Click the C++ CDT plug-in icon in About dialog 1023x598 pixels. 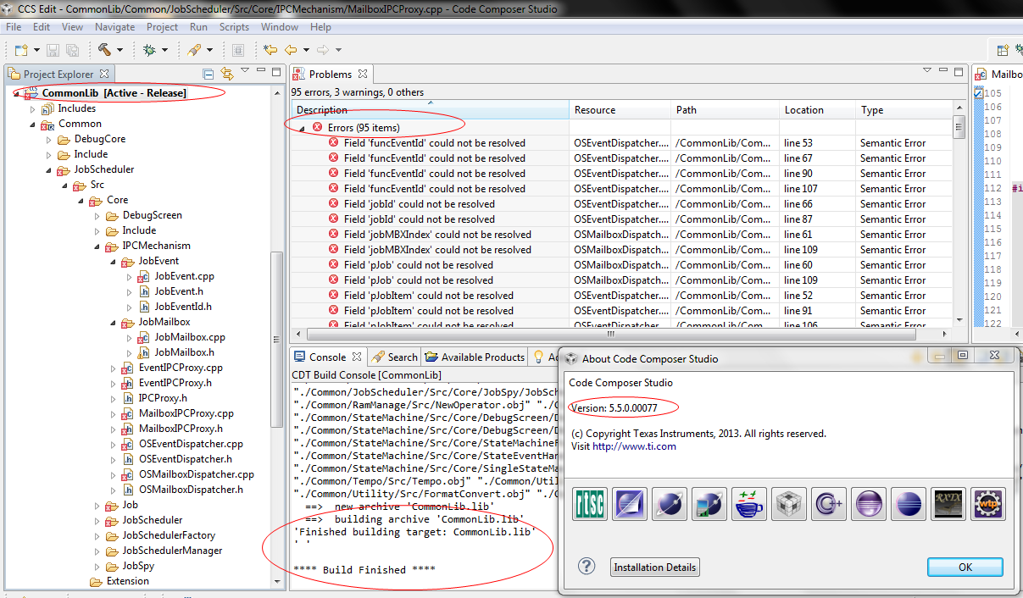[829, 504]
